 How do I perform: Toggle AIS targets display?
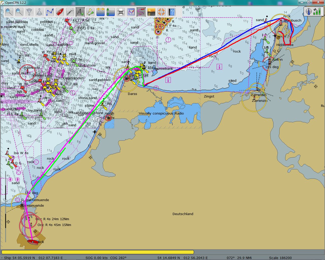(90, 12)
